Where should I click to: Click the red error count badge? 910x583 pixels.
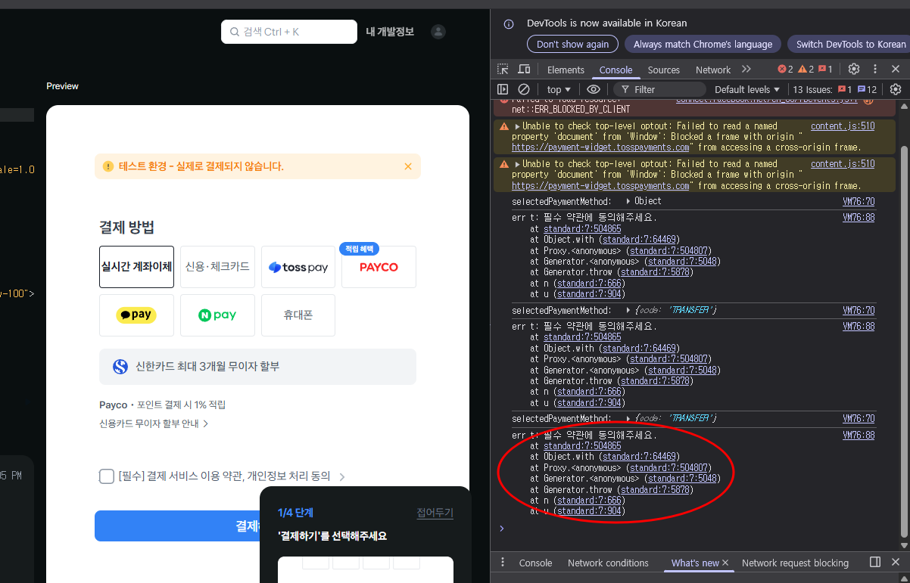coord(785,70)
